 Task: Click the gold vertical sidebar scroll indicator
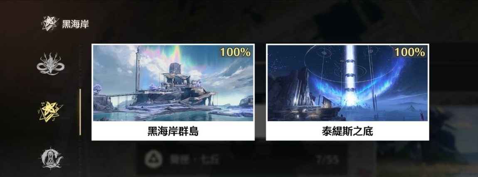coord(80,112)
